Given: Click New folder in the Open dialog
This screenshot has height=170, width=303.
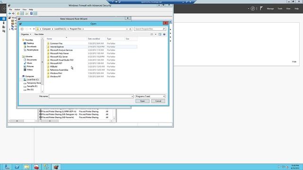Looking at the screenshot, I should (x=39, y=34).
